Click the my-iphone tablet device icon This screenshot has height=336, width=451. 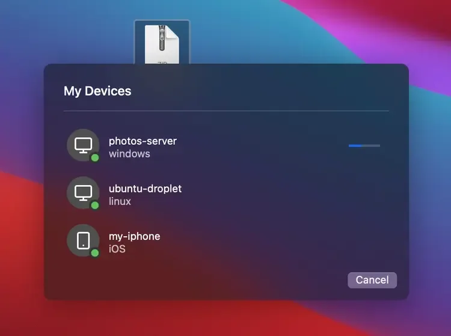click(83, 240)
